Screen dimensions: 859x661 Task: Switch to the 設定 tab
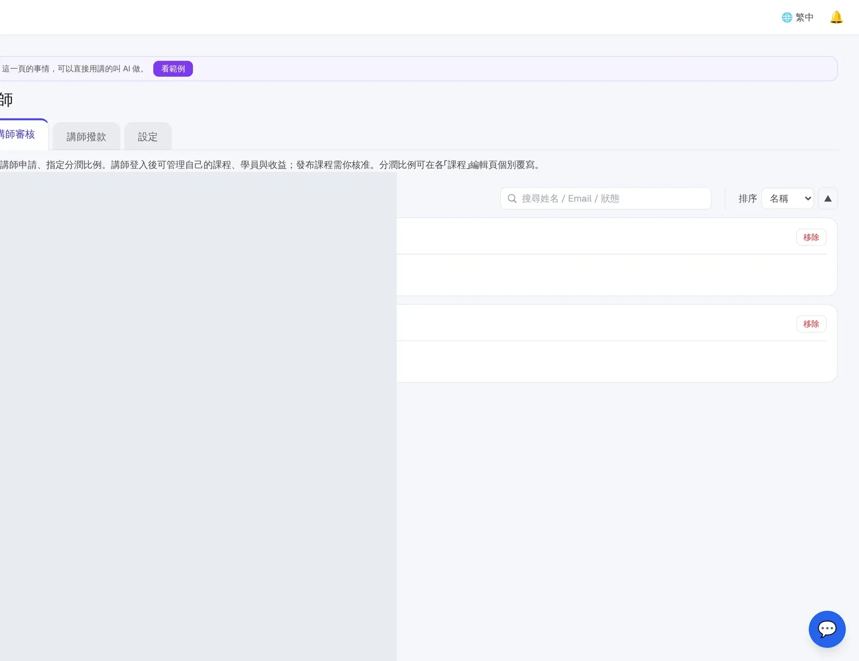pos(148,136)
